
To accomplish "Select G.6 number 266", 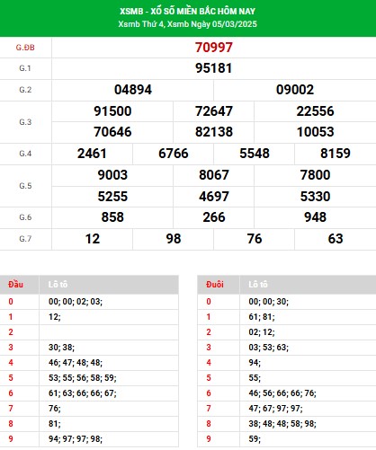I will pyautogui.click(x=214, y=217).
